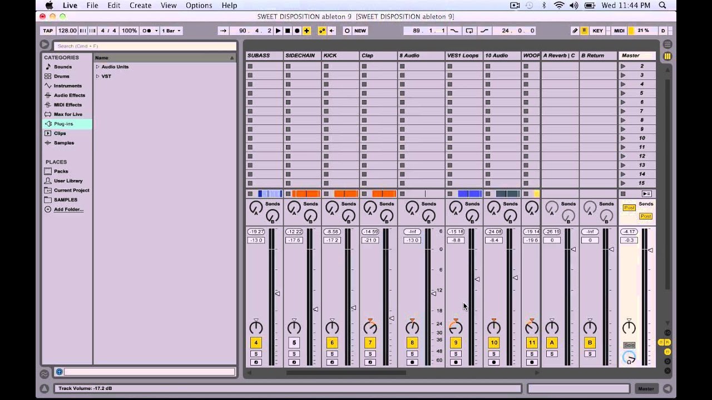
Task: Open the View menu
Action: [169, 6]
